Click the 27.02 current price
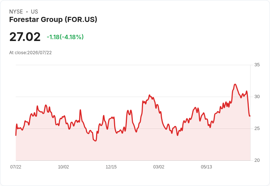270x186 pixels. (25, 37)
